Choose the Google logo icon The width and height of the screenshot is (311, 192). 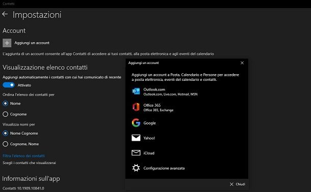[136, 123]
